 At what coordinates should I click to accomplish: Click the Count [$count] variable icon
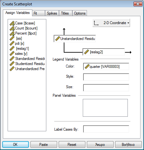pyautogui.click(x=12, y=28)
